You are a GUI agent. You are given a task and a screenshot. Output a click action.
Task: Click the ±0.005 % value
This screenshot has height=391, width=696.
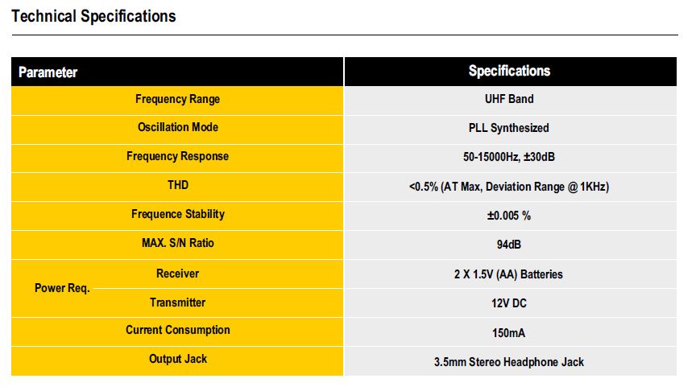[509, 216]
